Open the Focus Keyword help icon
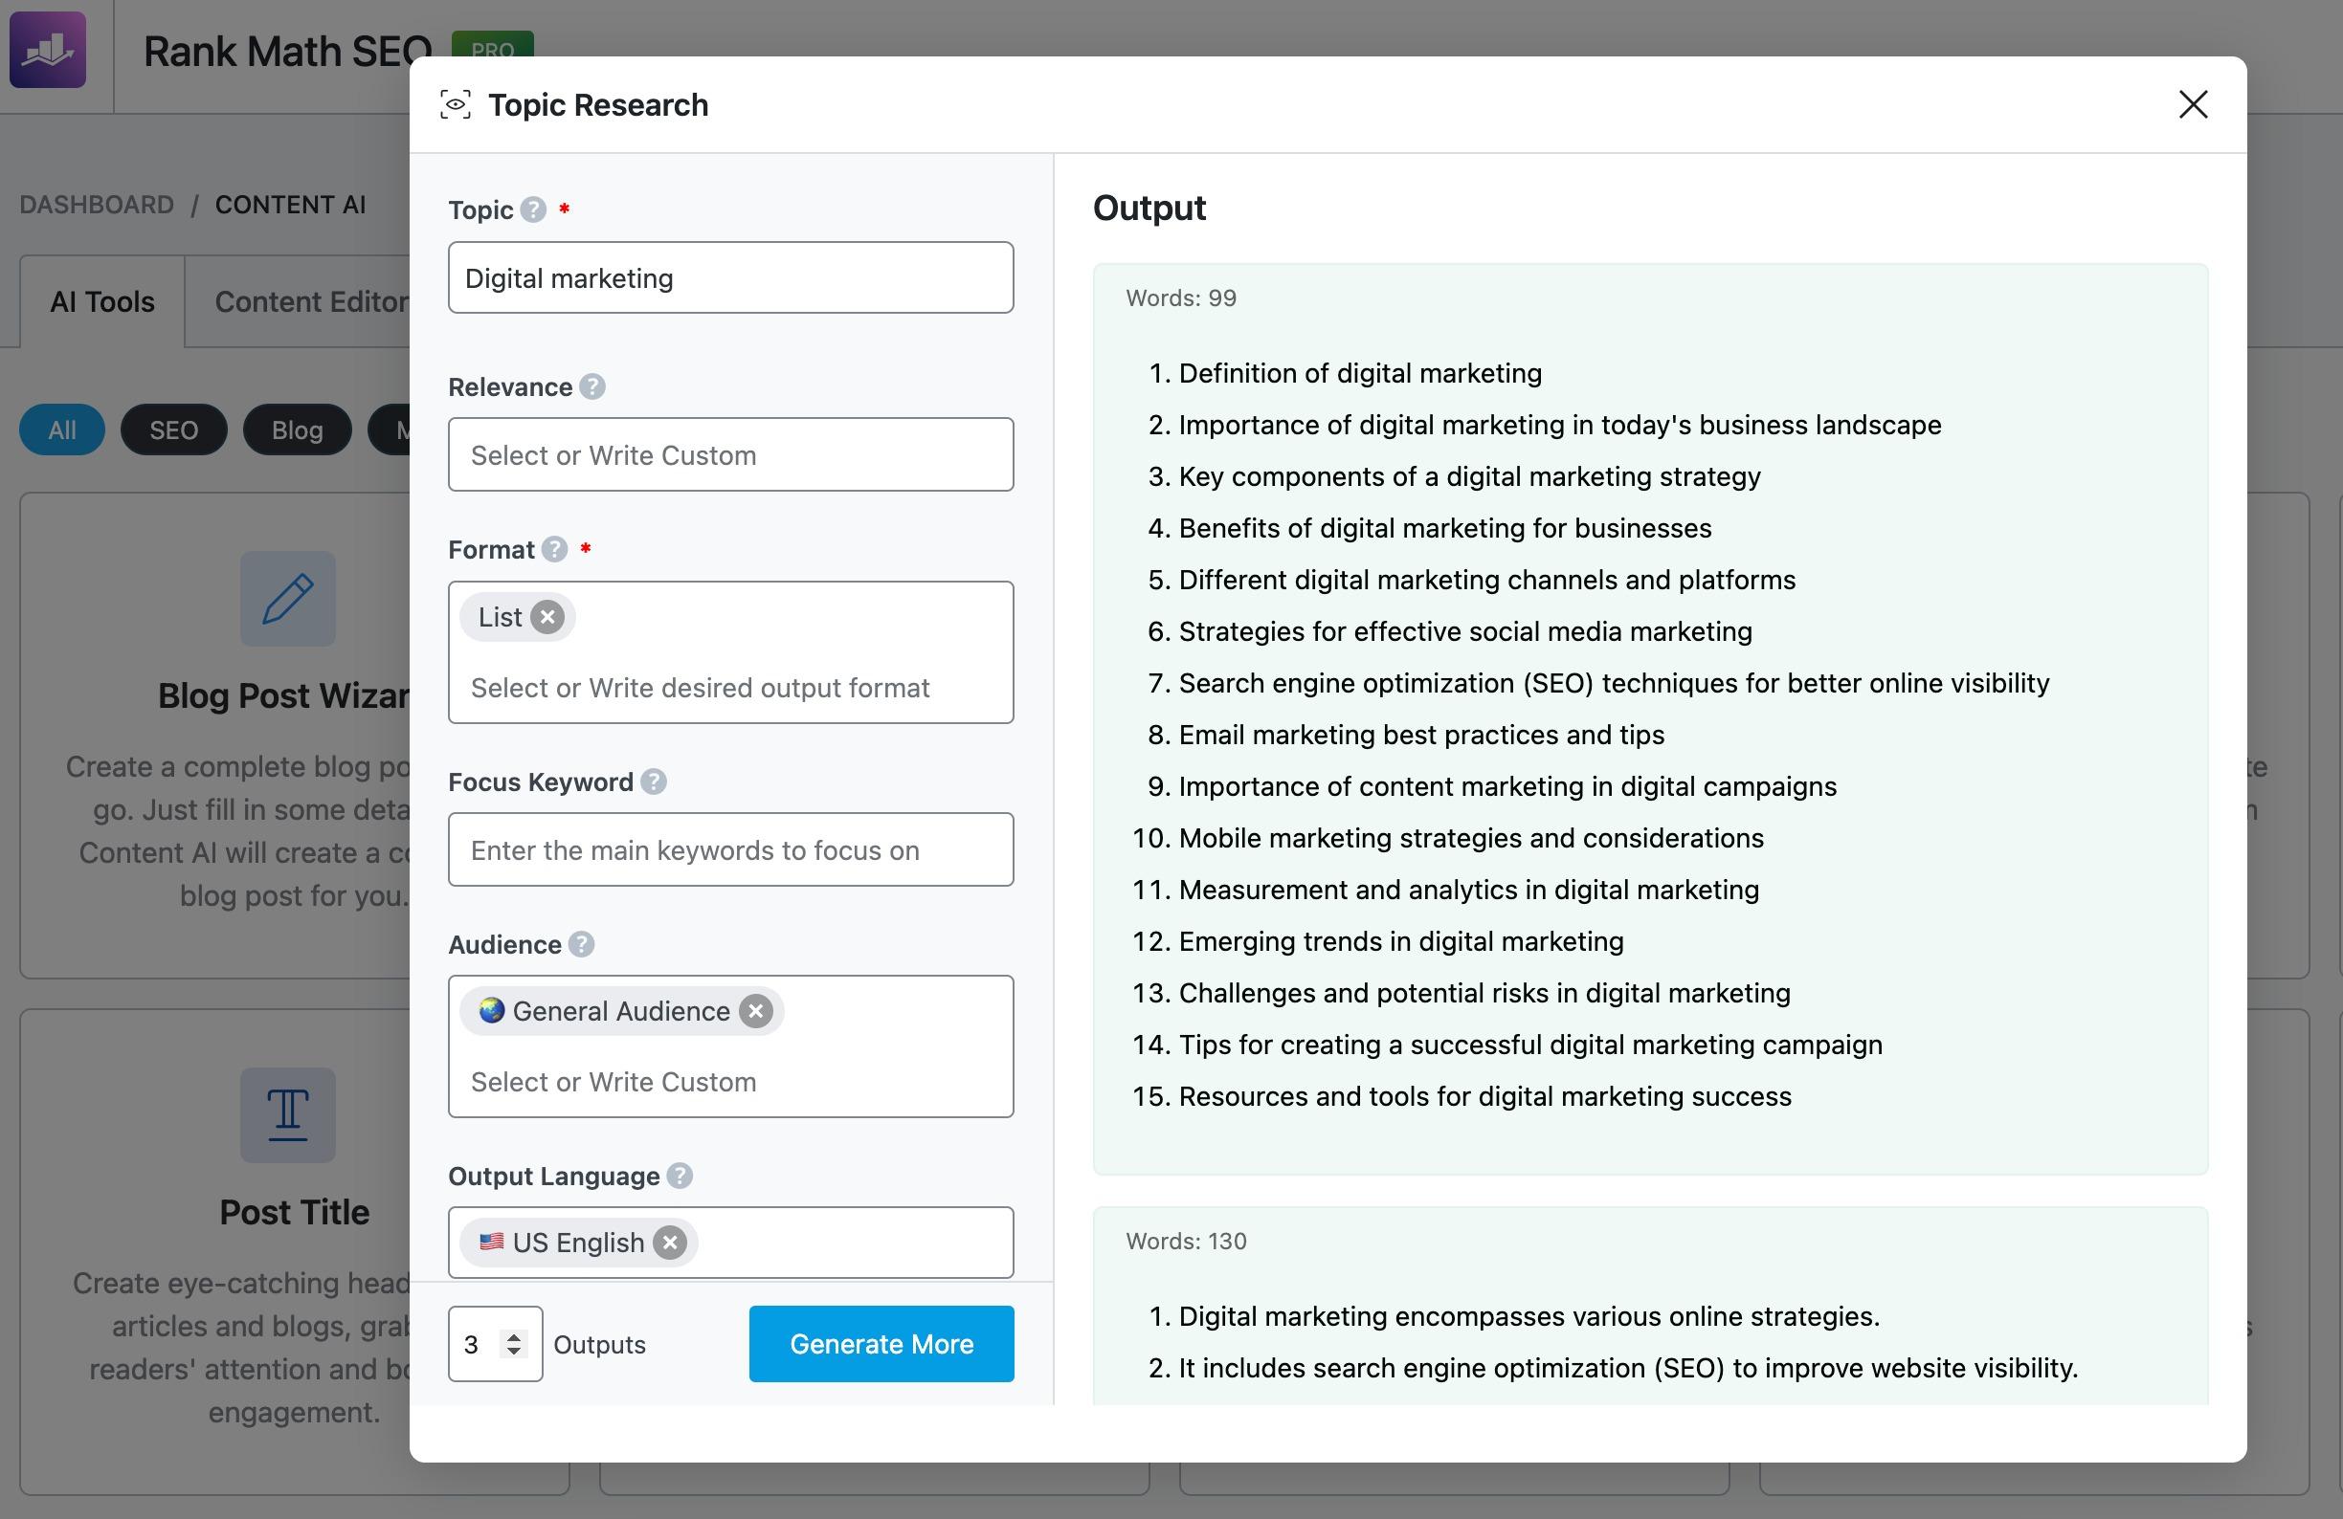This screenshot has height=1519, width=2343. pos(653,782)
